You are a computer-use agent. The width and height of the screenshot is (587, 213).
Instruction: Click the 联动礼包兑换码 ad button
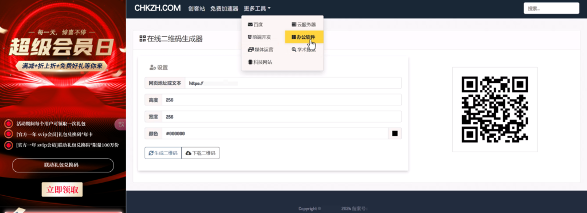(x=63, y=165)
